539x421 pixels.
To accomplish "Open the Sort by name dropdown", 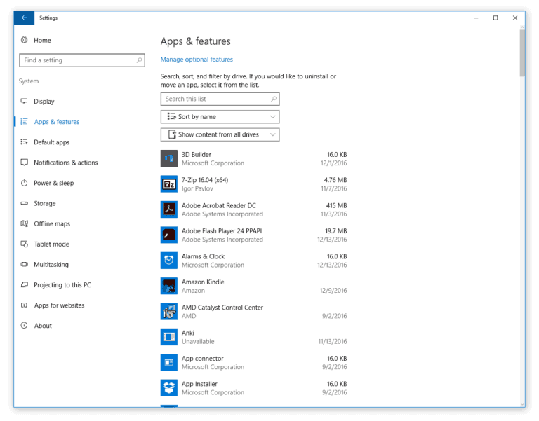I will 220,117.
